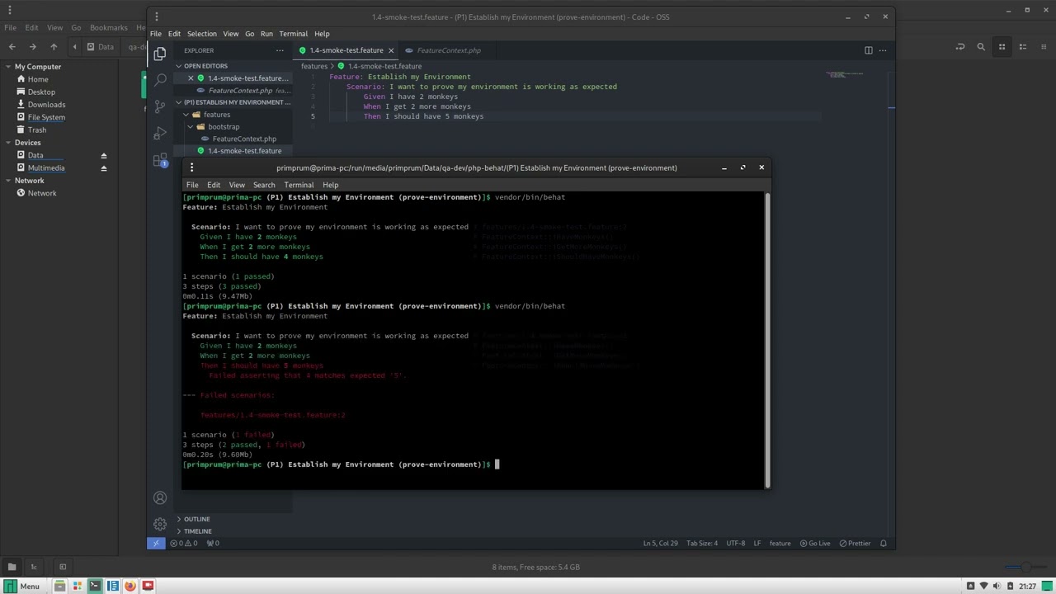Collapse the Open Editors section
Screen dimensions: 1056x594
[x=179, y=66]
